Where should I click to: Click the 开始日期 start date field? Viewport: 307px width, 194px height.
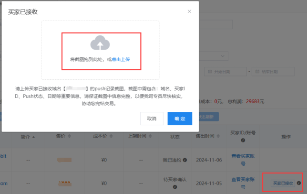225,72
